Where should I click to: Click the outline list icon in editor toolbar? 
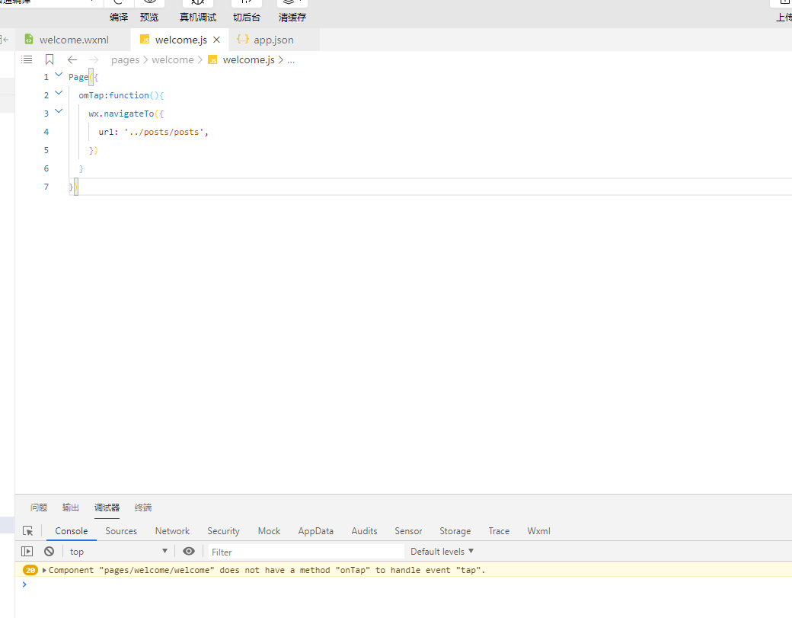(27, 59)
